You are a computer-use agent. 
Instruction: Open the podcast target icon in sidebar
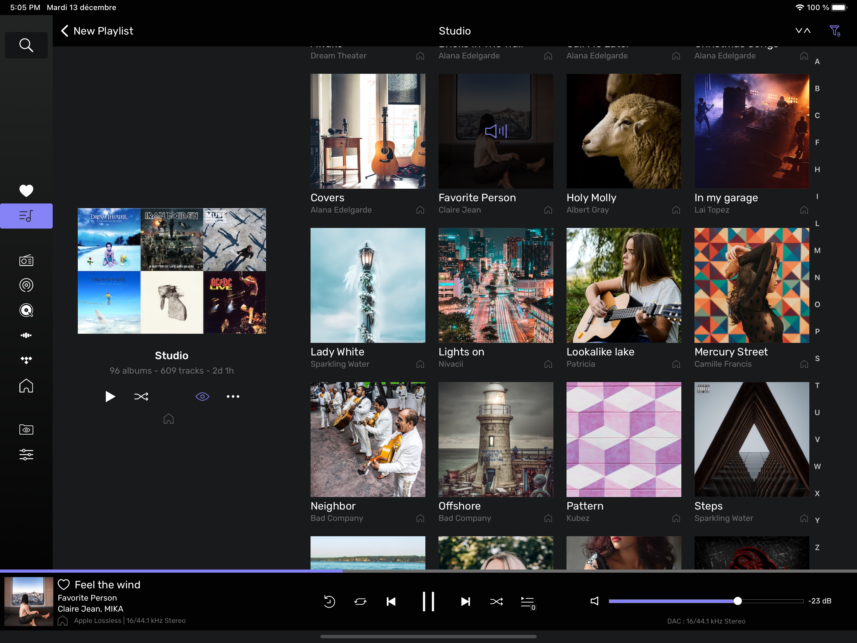(x=26, y=285)
